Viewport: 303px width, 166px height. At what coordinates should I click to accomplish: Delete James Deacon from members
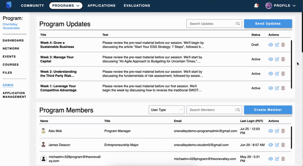point(283,145)
